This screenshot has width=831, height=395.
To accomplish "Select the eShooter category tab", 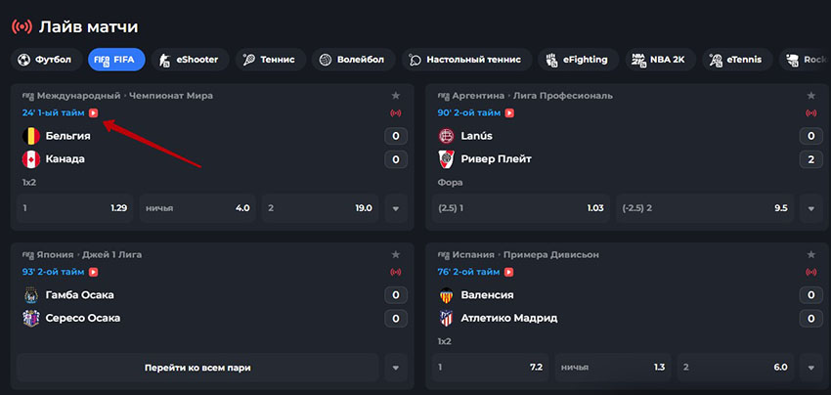I will pyautogui.click(x=190, y=60).
